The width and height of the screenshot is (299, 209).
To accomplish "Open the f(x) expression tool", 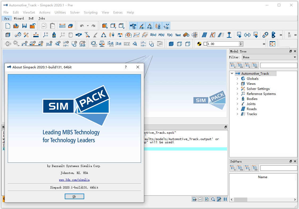I will [170, 35].
